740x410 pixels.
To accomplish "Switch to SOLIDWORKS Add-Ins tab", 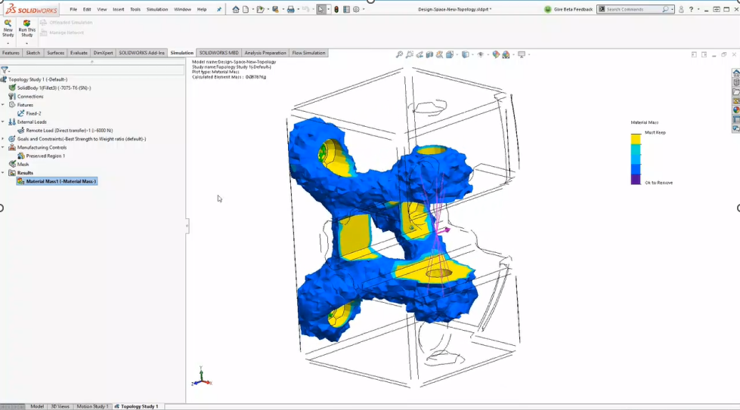I will click(x=141, y=53).
